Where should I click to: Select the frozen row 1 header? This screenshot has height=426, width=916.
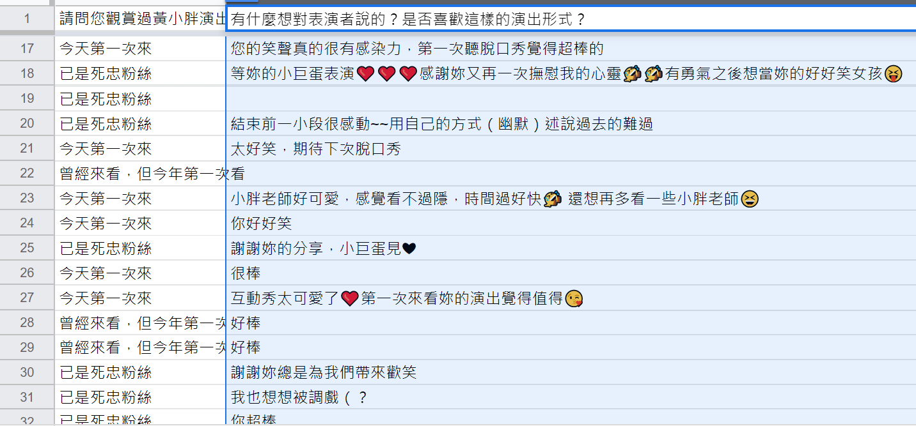[x=27, y=19]
